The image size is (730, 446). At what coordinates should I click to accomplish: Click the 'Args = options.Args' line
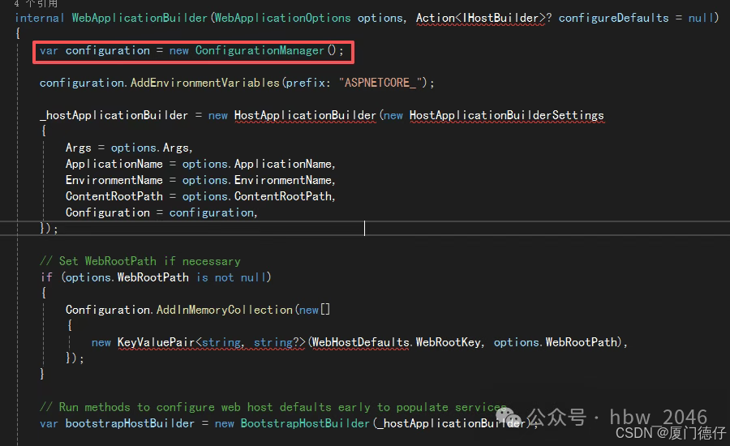(x=129, y=148)
